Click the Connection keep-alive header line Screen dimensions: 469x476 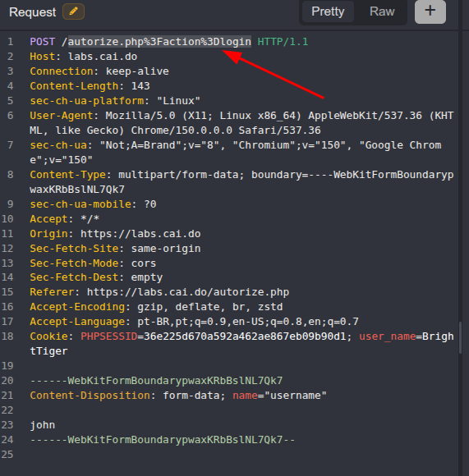coord(99,71)
